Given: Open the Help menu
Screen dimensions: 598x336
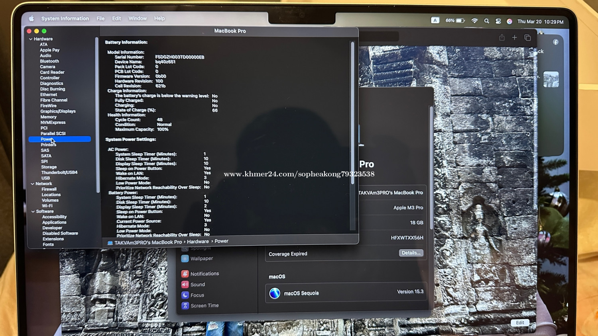Looking at the screenshot, I should 159,18.
